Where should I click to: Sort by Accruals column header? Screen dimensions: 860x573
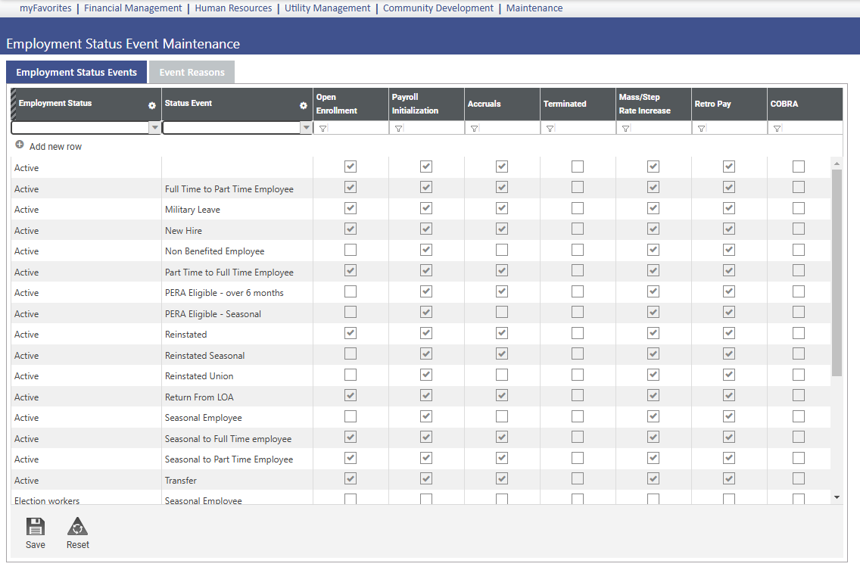(x=484, y=104)
